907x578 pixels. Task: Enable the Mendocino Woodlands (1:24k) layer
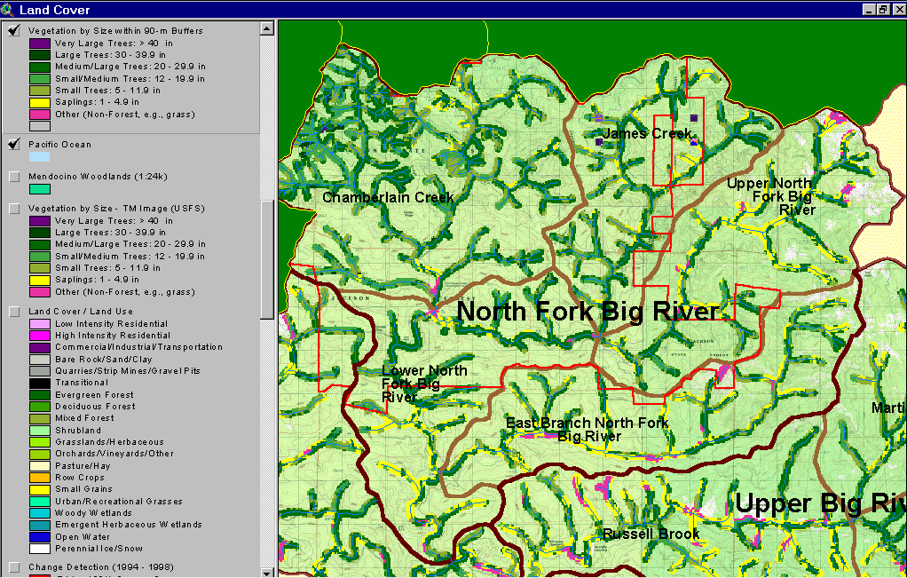click(14, 177)
